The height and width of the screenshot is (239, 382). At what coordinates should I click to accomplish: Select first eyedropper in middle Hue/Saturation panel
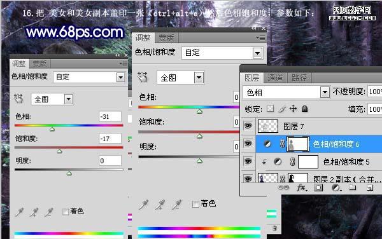tap(143, 205)
